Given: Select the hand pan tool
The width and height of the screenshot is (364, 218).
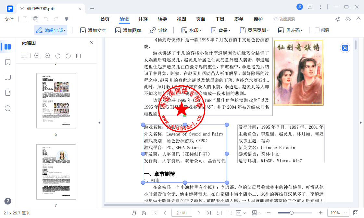Looking at the screenshot, I should [x=134, y=213].
